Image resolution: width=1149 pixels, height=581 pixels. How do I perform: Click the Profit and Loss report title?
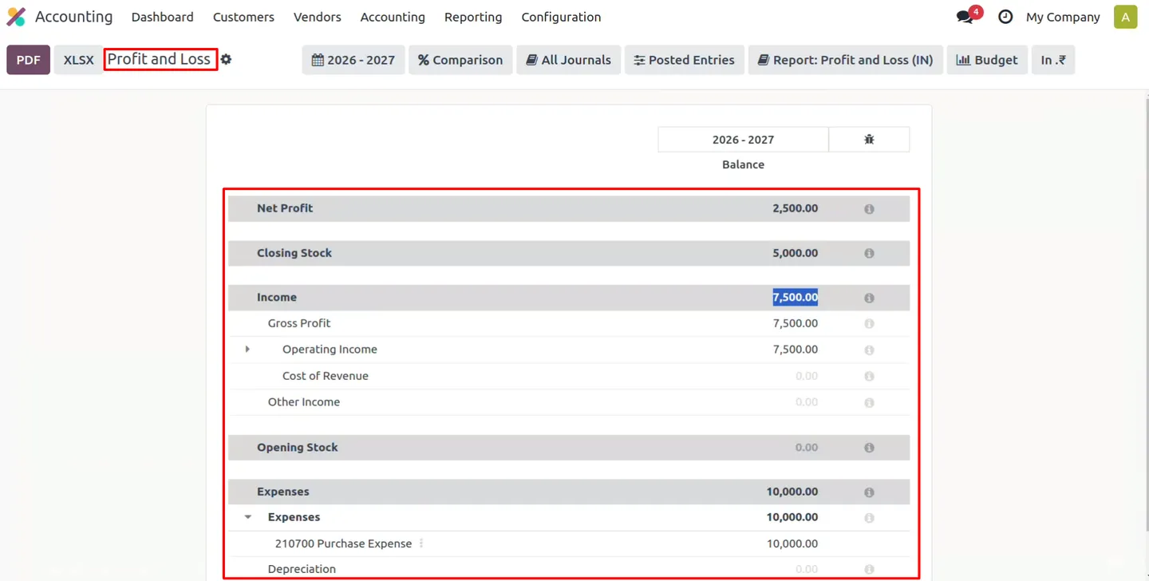tap(159, 59)
